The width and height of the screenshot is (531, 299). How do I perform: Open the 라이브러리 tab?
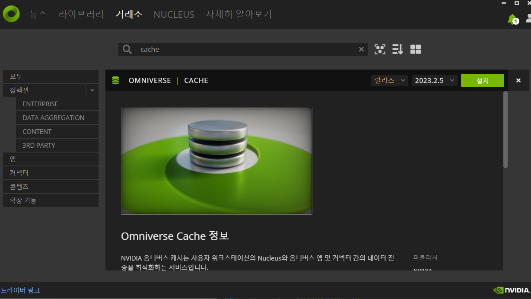(81, 14)
